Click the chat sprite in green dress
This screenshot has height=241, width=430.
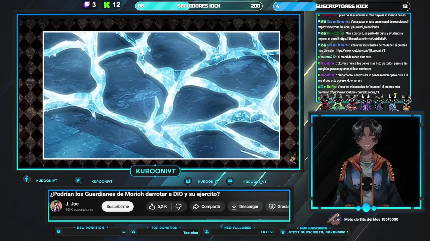click(338, 102)
